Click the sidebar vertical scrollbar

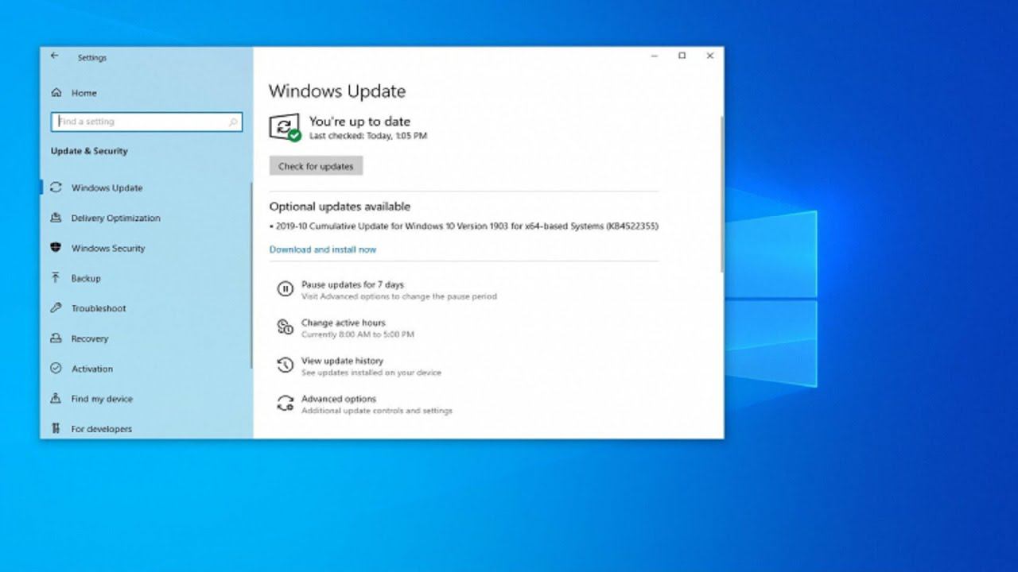tap(251, 274)
